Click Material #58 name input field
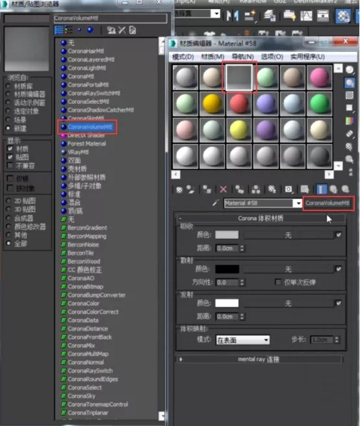The width and height of the screenshot is (360, 426). tap(259, 203)
